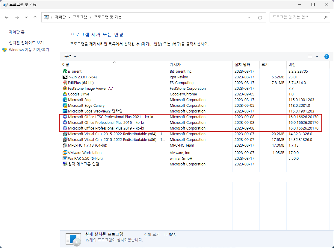Click the MPC-HC 1.7.13 icon
The height and width of the screenshot is (248, 334).
pyautogui.click(x=65, y=145)
